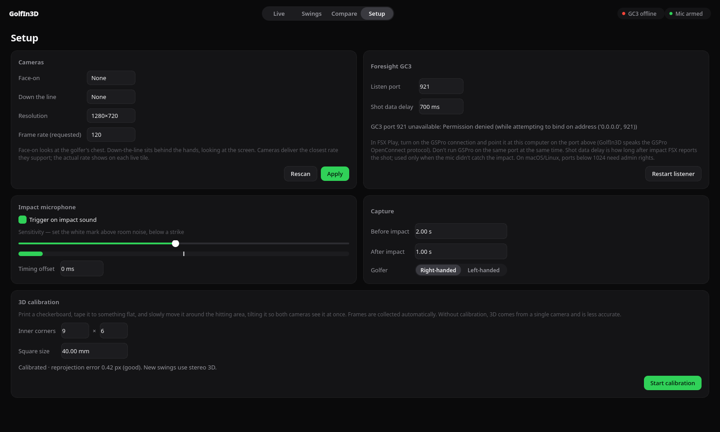Image resolution: width=720 pixels, height=432 pixels.
Task: Click the Calibrated reprojection error status text
Action: [117, 367]
